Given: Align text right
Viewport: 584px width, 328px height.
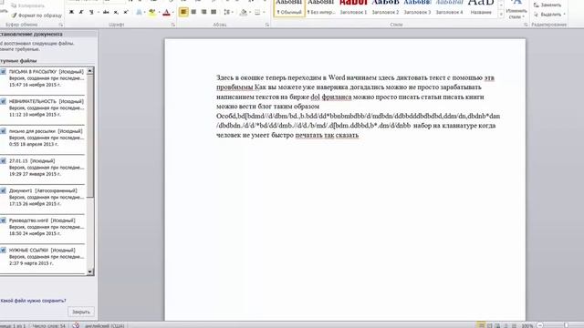Looking at the screenshot, I should [203, 12].
